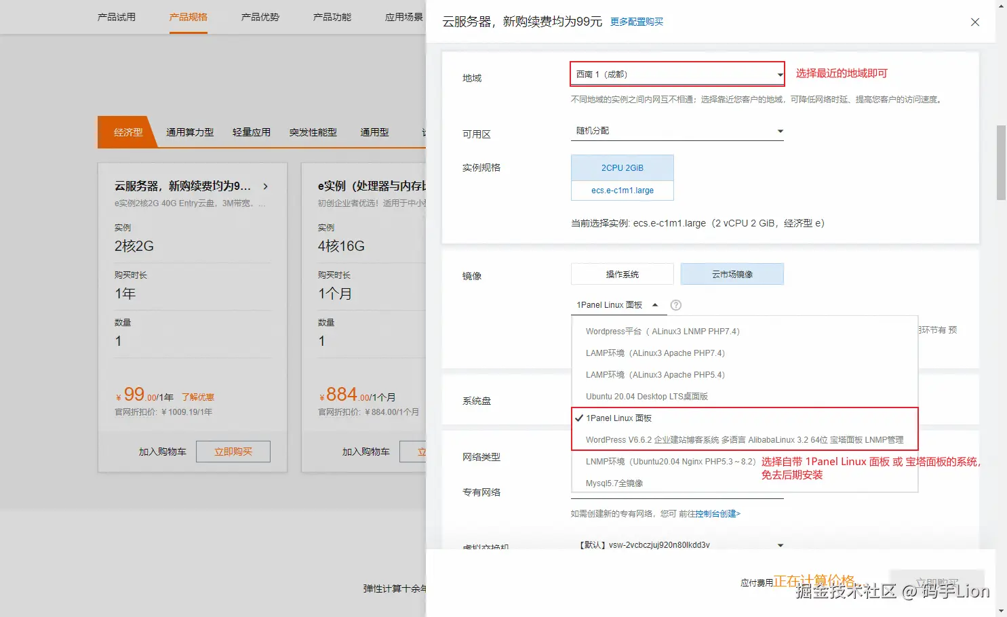Screen dimensions: 1007x617
Task: Click the 当前选择实例 summary text
Action: click(x=698, y=223)
